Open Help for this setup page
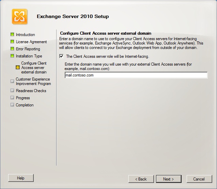 pyautogui.click(x=21, y=178)
